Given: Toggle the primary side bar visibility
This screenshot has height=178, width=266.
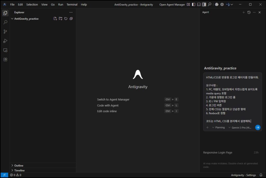Looking at the screenshot, I should (x=193, y=4).
